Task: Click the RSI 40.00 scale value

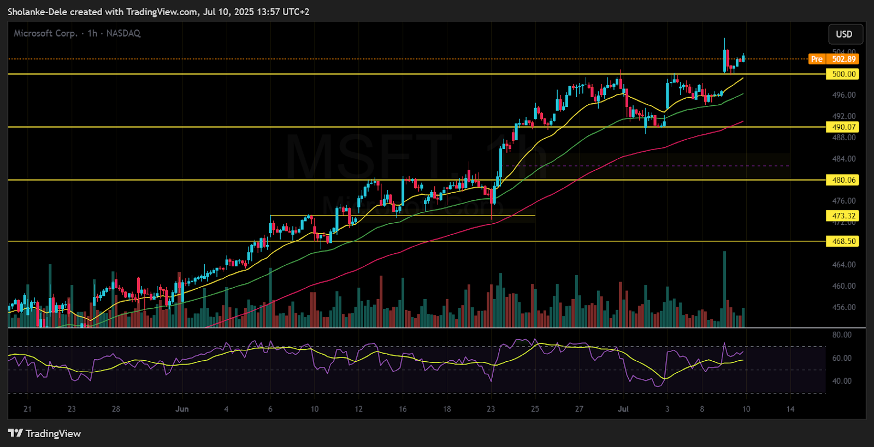Action: click(842, 381)
